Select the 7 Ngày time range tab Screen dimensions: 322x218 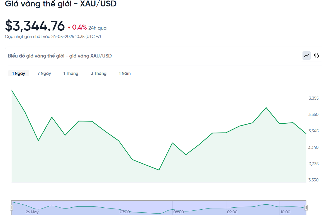coord(44,73)
